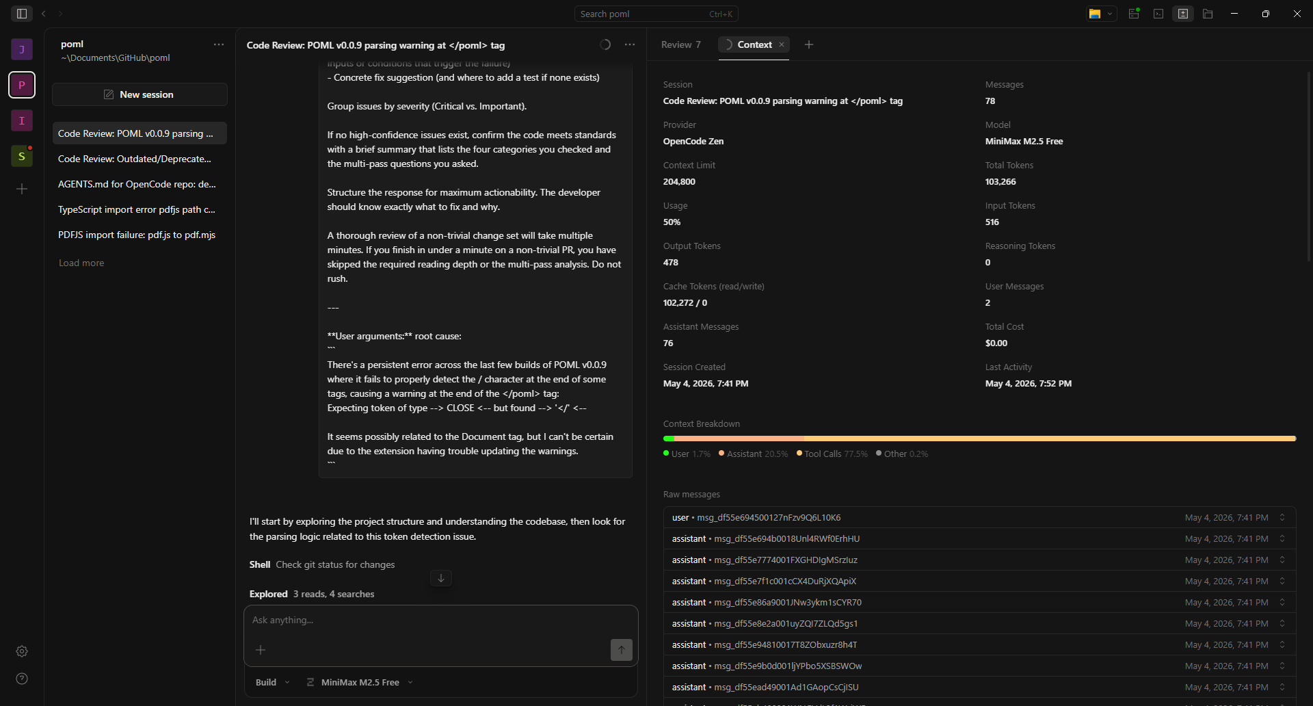
Task: Click the poml project path text
Action: coord(116,58)
